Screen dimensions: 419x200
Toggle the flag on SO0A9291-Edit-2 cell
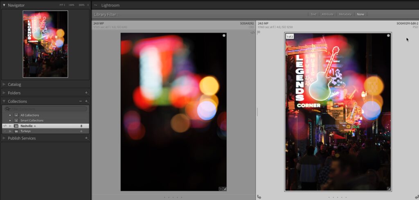(259, 33)
